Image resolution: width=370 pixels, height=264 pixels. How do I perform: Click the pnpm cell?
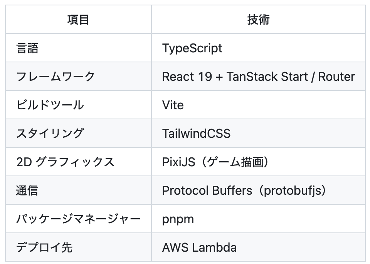click(178, 219)
